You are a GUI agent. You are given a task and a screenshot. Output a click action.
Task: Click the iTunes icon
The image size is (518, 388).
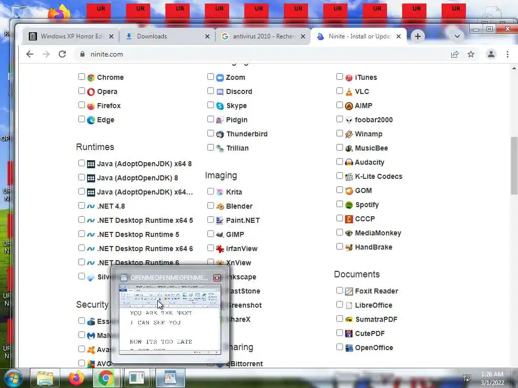click(349, 77)
